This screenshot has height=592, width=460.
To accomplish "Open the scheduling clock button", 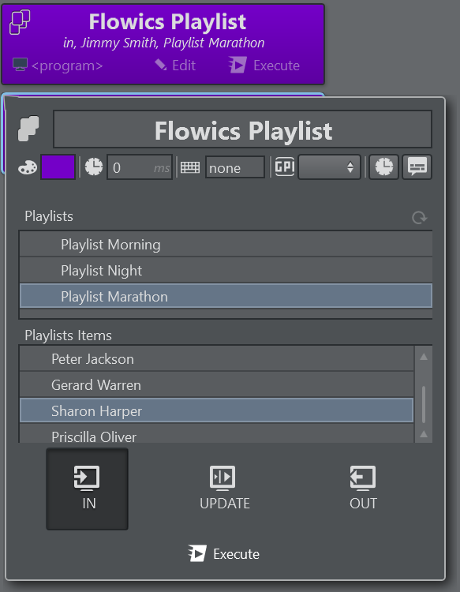I will (383, 167).
